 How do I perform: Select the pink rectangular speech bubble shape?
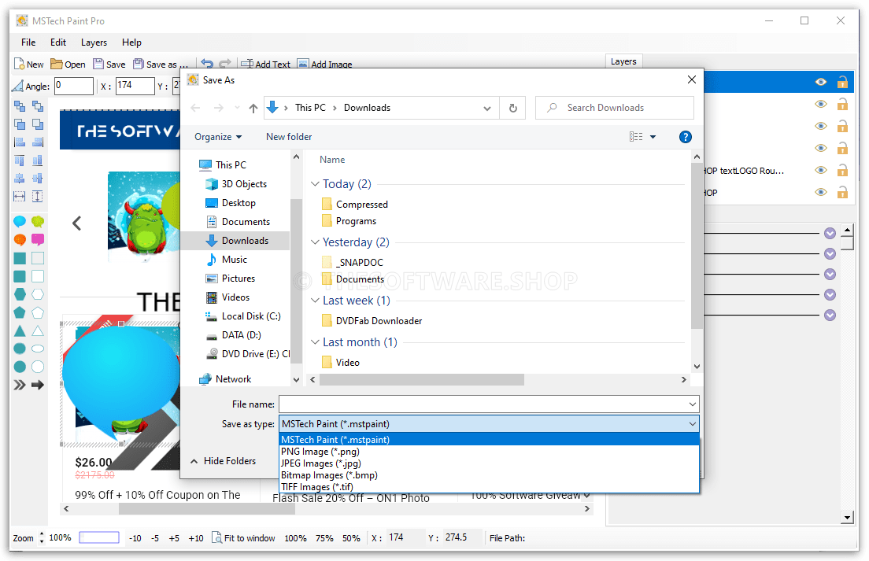tap(37, 240)
